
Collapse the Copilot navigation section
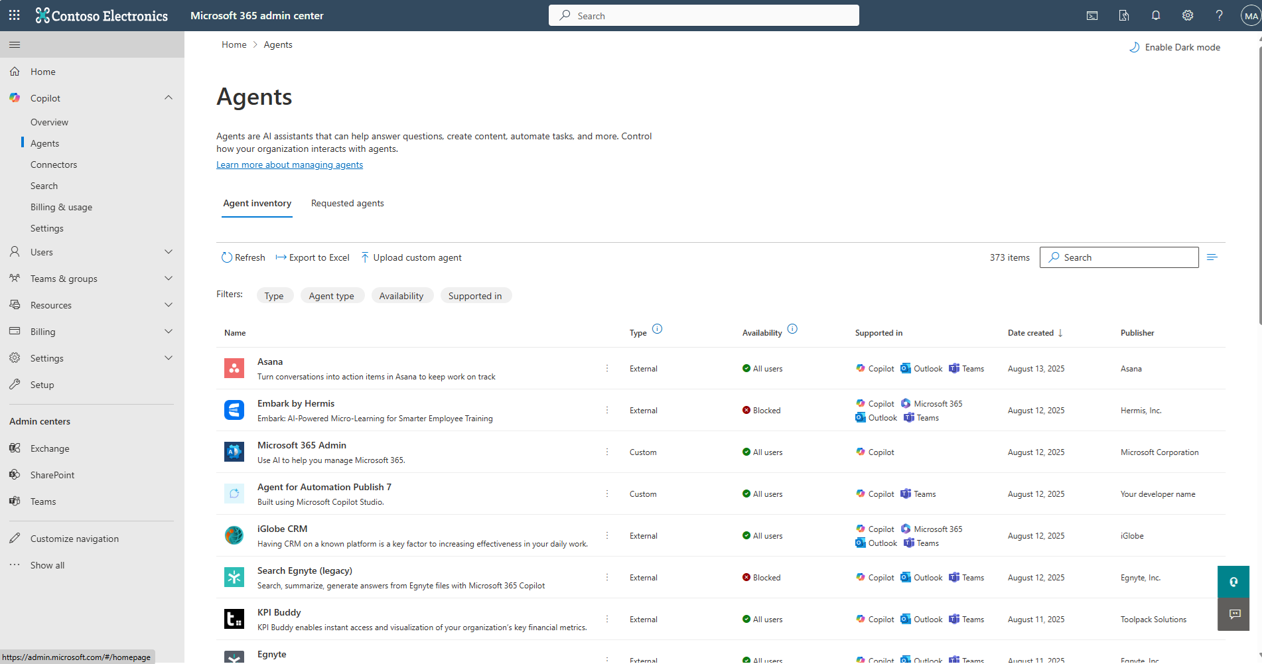click(x=169, y=98)
